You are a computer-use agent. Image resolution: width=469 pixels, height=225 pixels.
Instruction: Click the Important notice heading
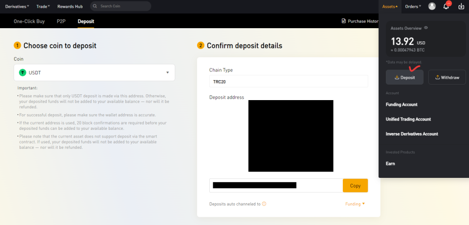click(x=28, y=88)
